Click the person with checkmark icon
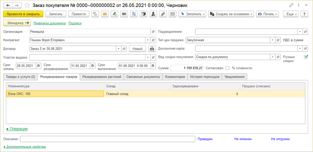 pyautogui.click(x=153, y=14)
